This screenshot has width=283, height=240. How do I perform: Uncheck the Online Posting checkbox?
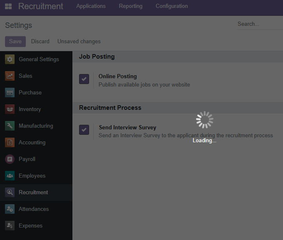[84, 79]
